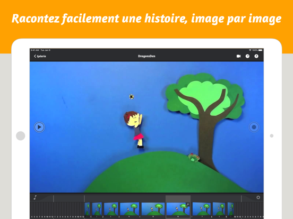
Task: Tap the round capture record button
Action: pyautogui.click(x=254, y=127)
